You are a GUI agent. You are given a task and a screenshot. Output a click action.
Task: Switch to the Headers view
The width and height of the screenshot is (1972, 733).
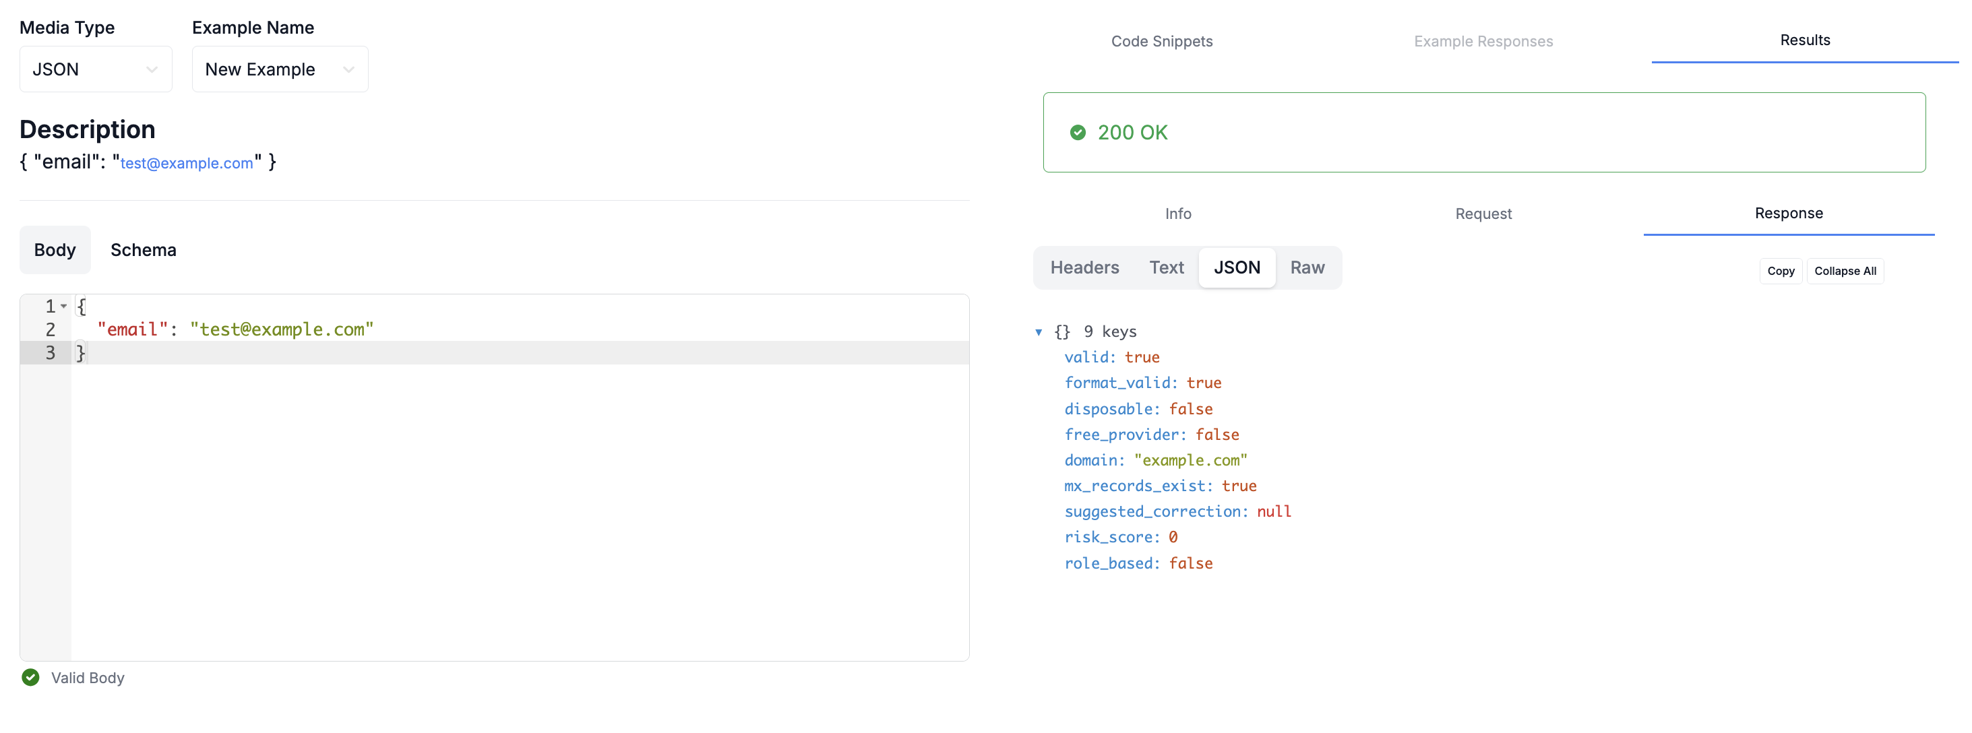(x=1084, y=267)
